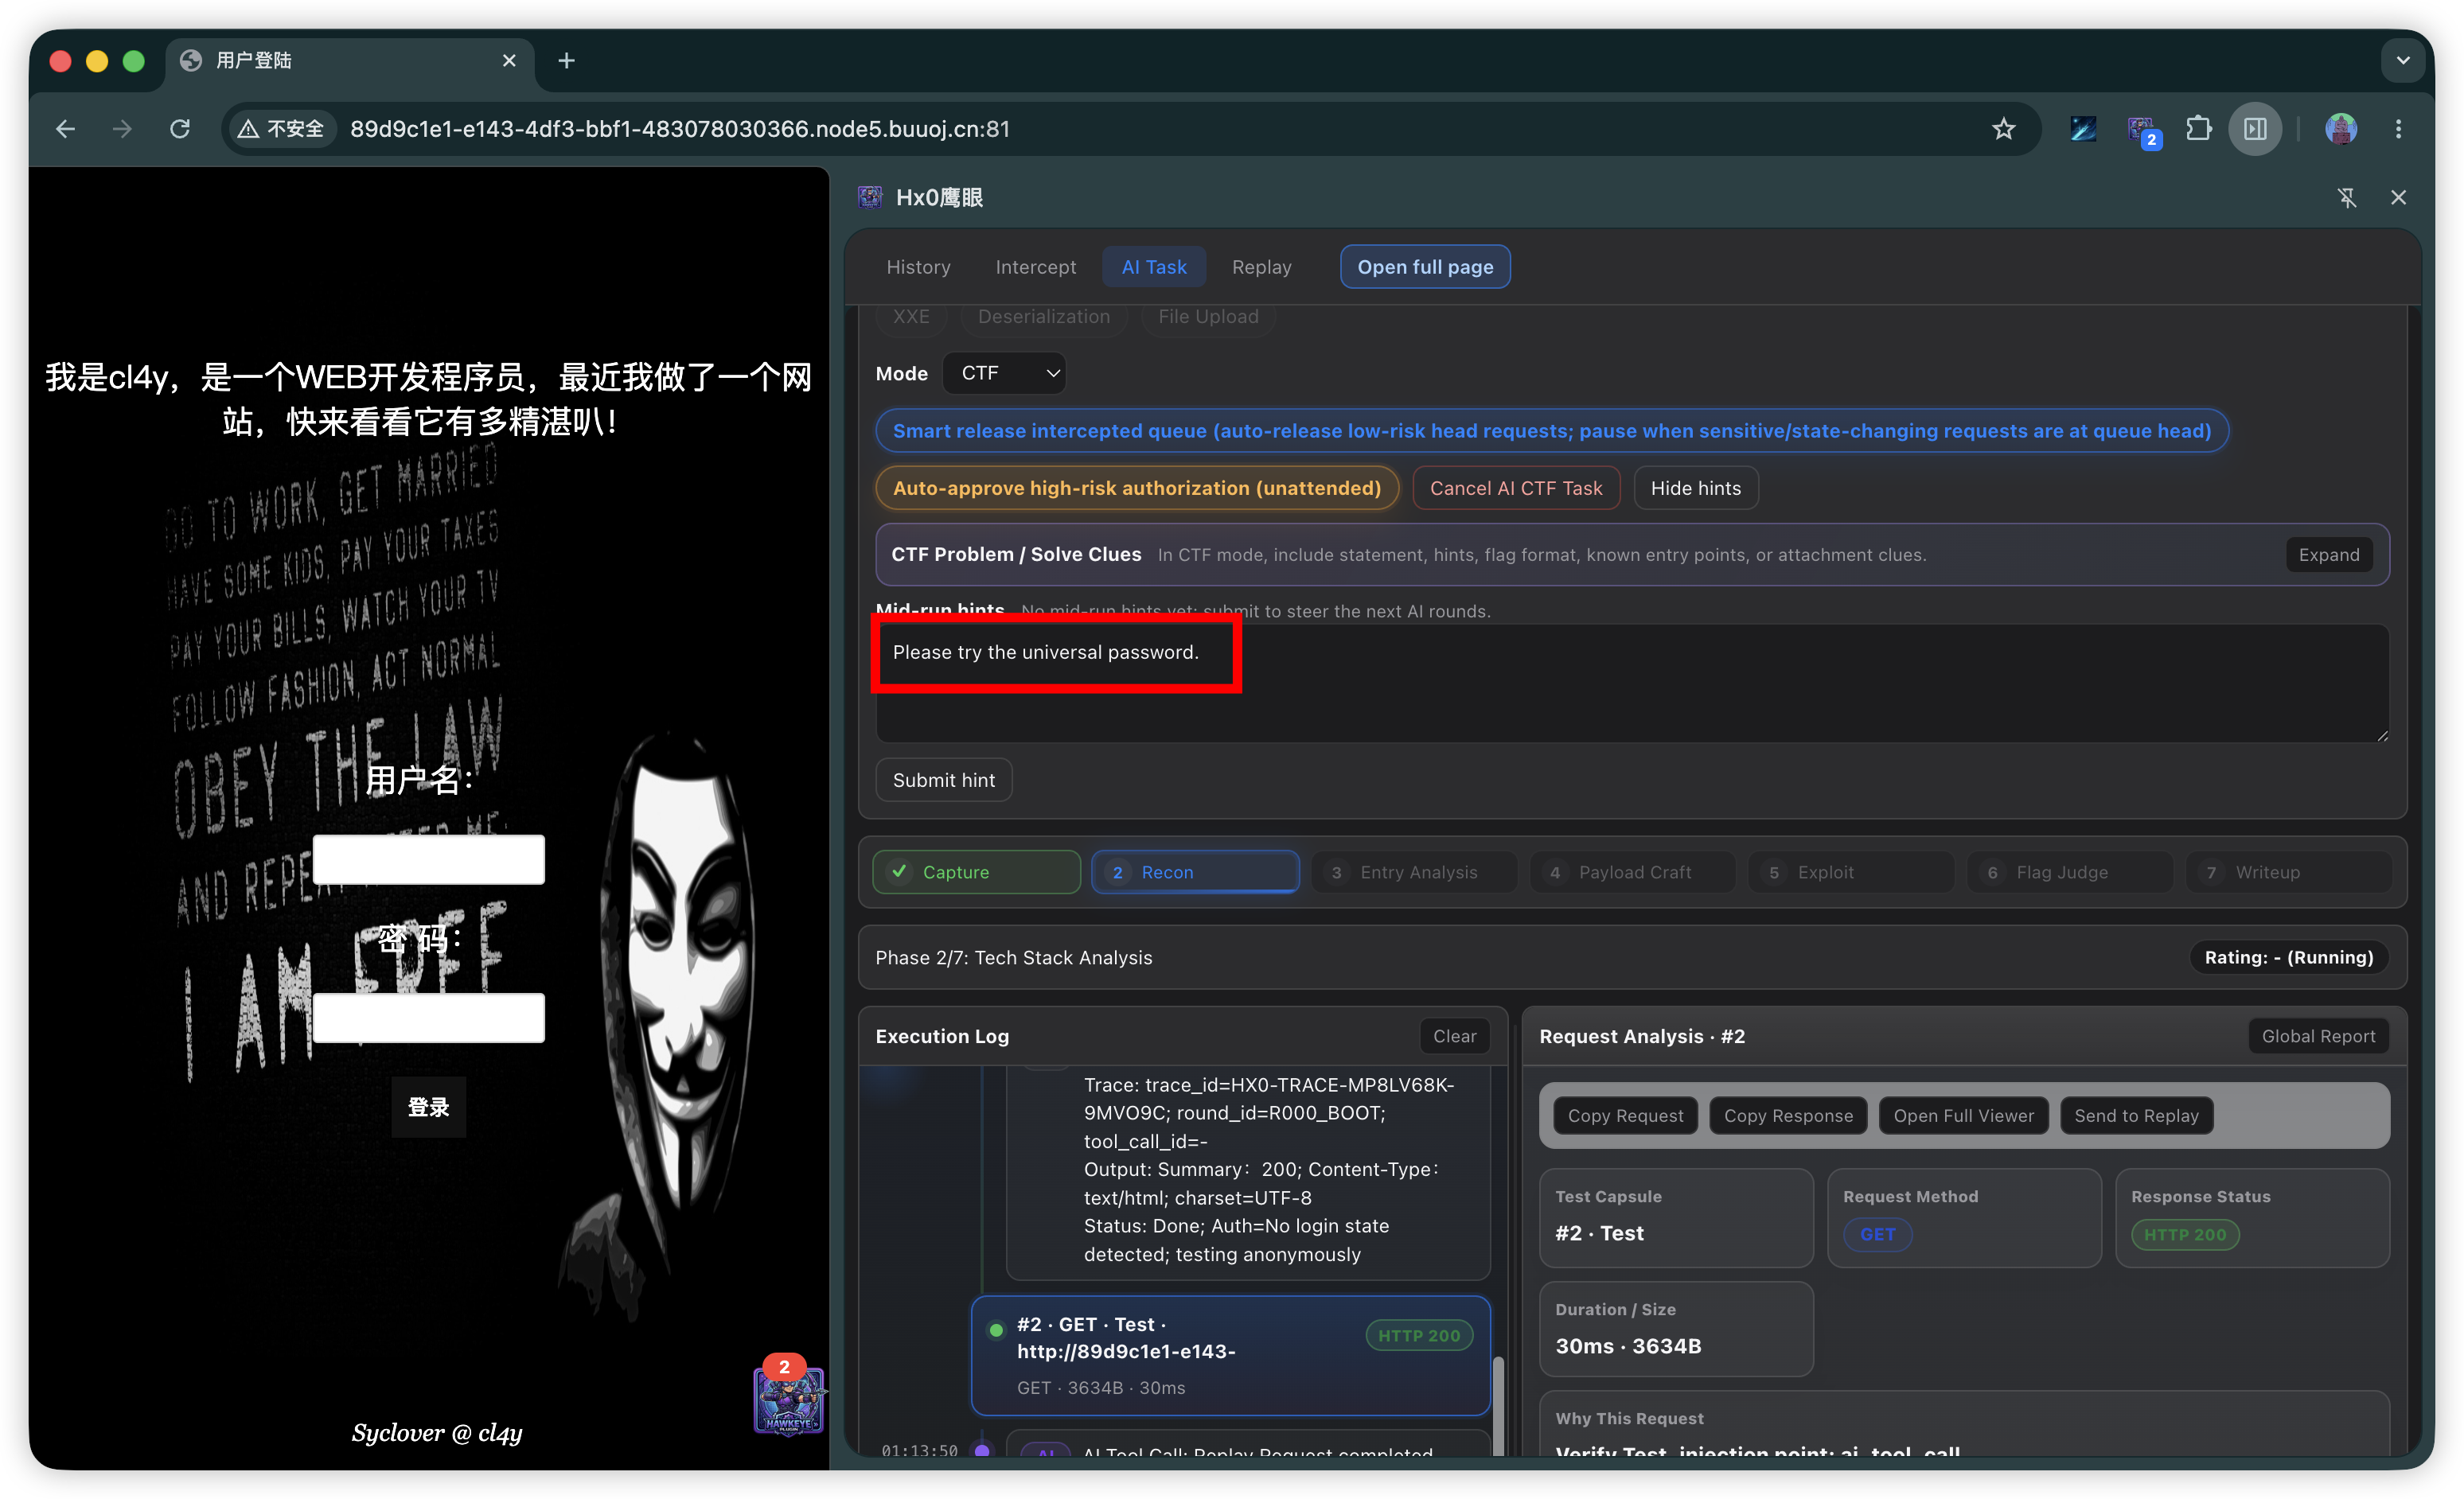This screenshot has height=1499, width=2464.
Task: Click the Syclover @ cl4y footer text
Action: coord(436,1433)
